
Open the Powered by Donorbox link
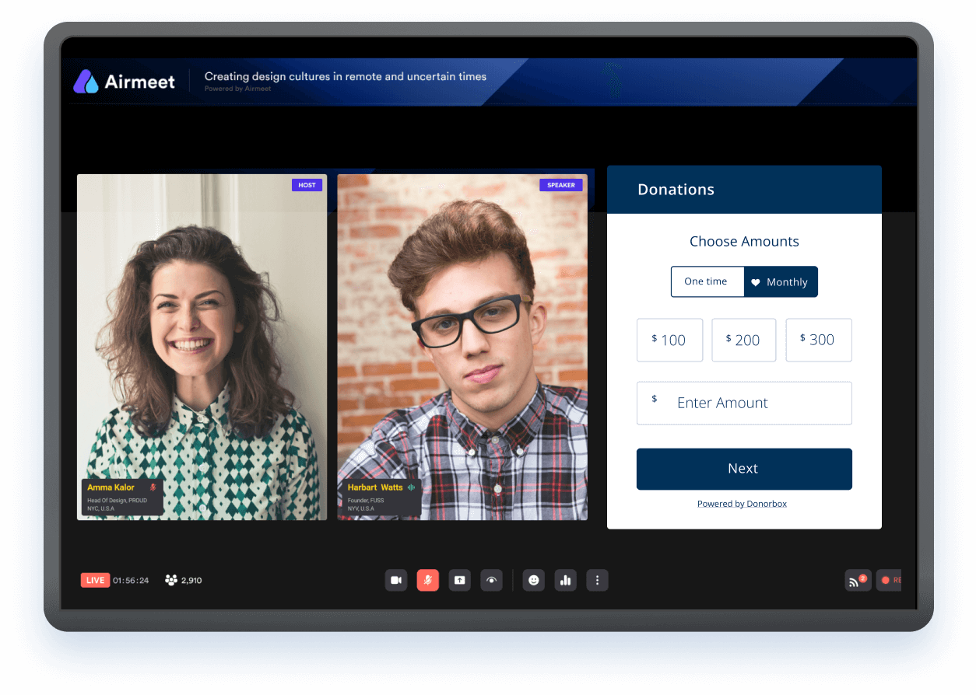pos(742,503)
